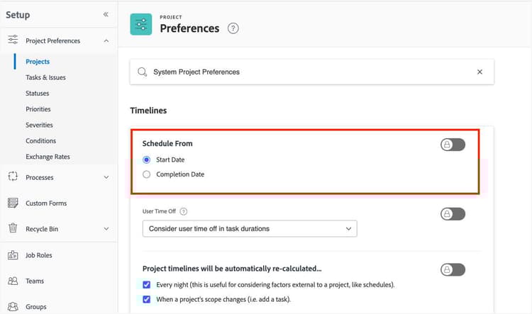Viewport: 532px width, 314px height.
Task: Click the Project Preferences sliders icon
Action: click(x=13, y=41)
